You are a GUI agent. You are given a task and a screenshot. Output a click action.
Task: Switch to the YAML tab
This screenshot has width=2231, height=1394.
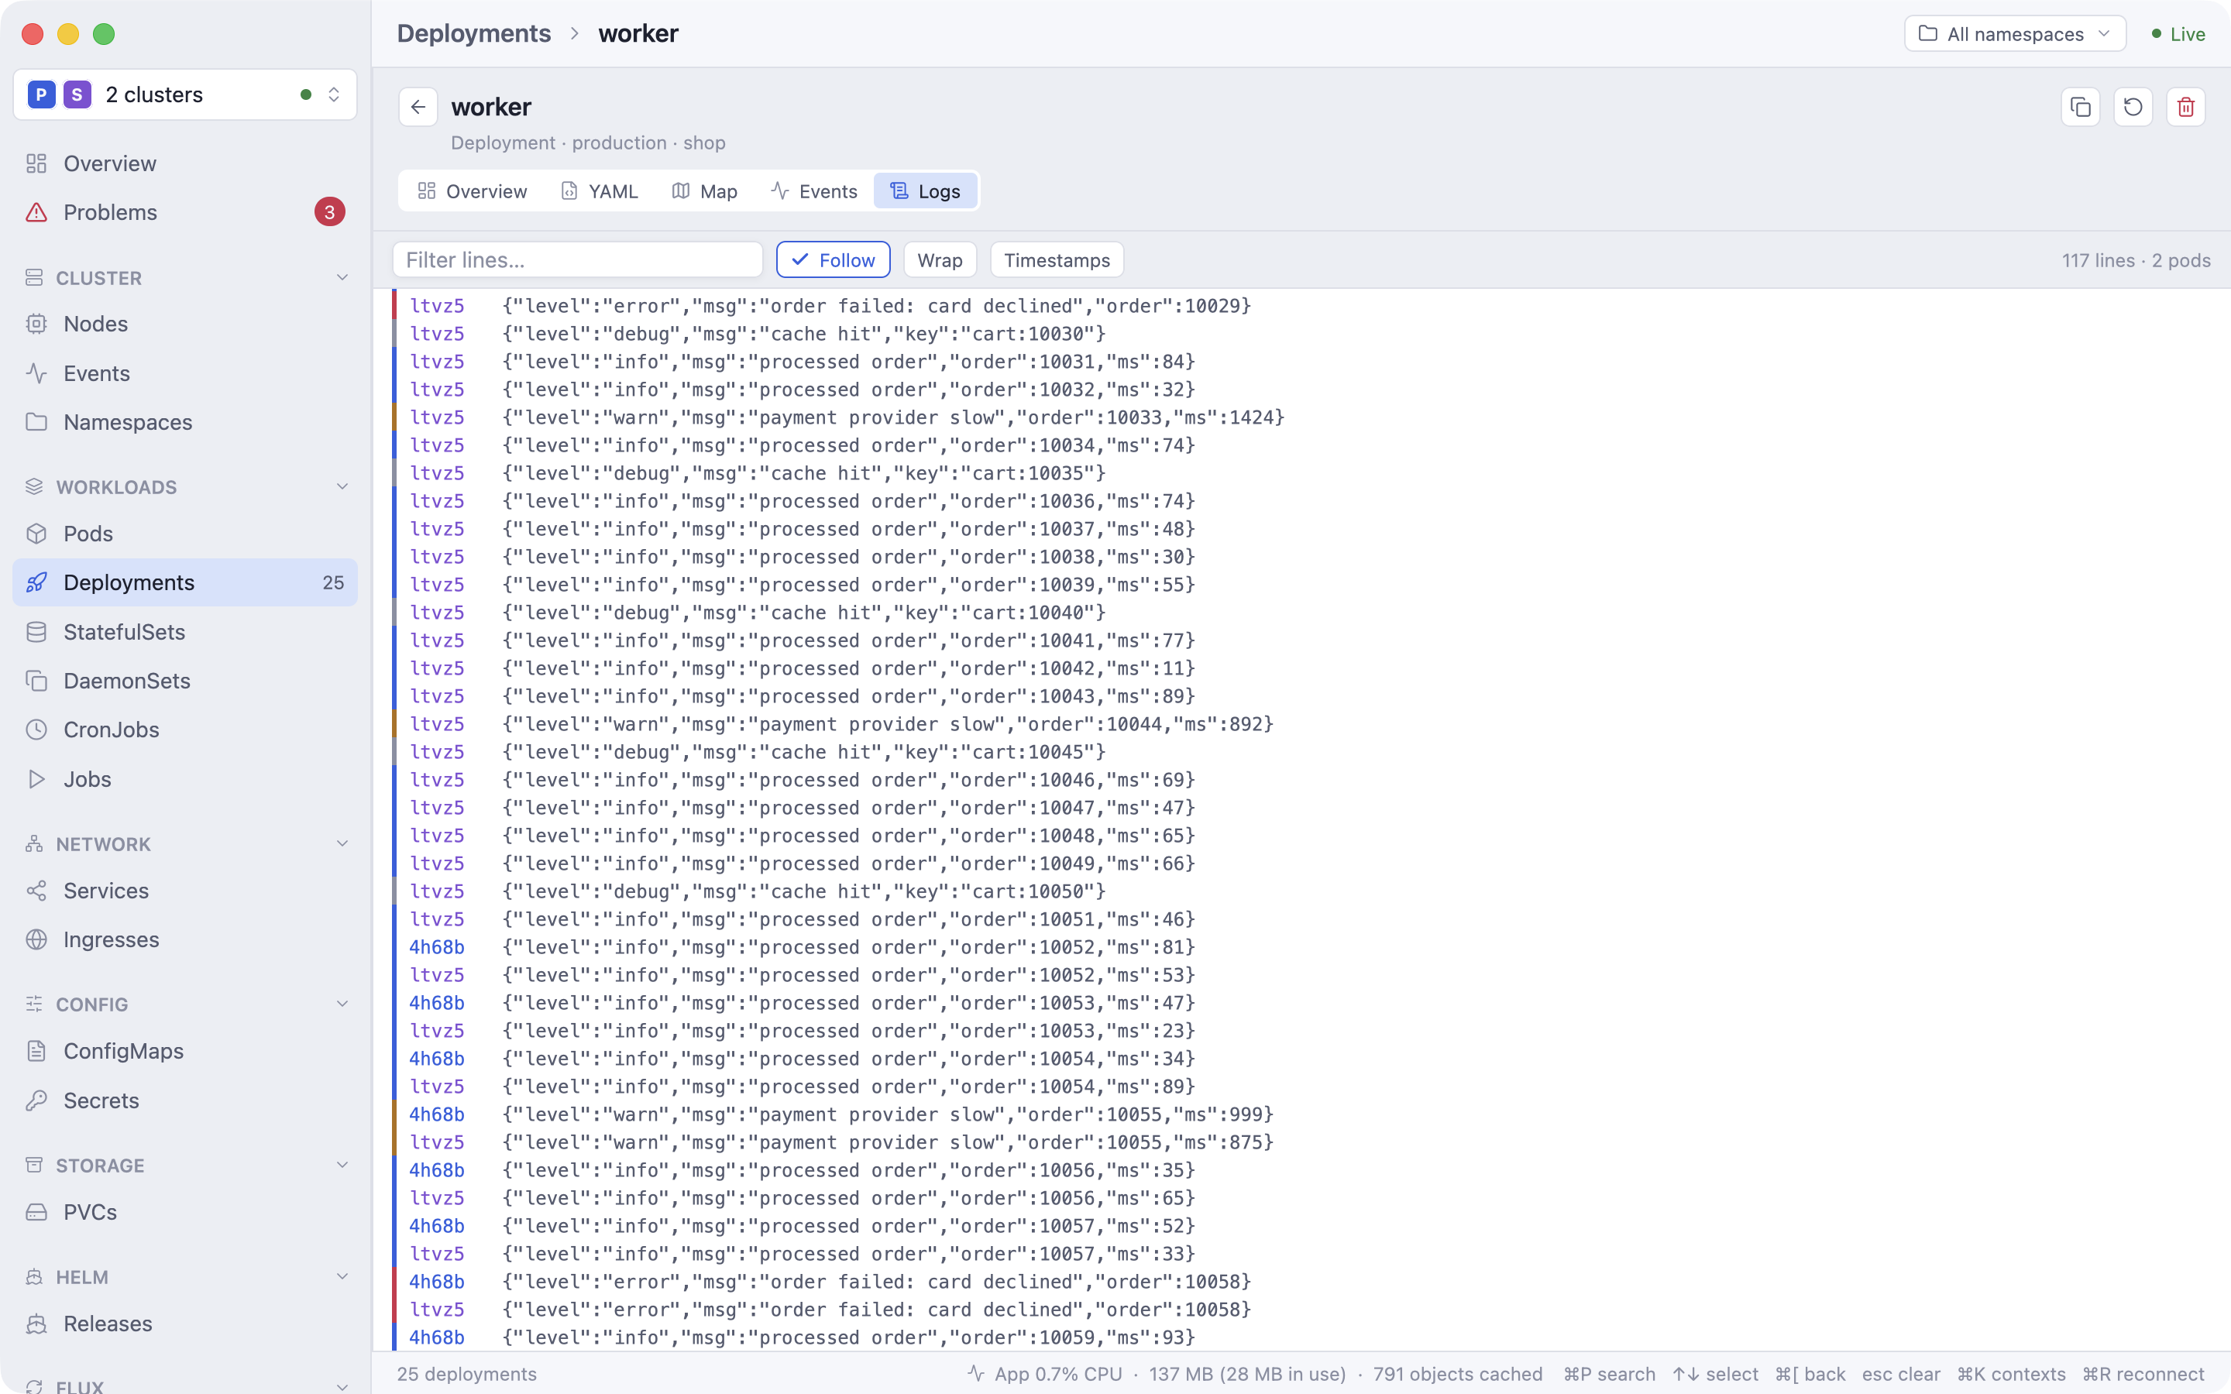[x=600, y=191]
